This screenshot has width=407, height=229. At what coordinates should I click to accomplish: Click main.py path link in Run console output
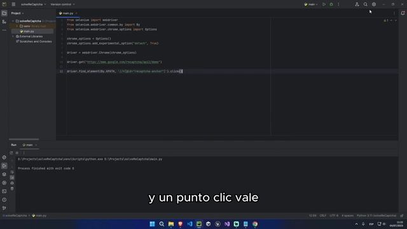[133, 159]
